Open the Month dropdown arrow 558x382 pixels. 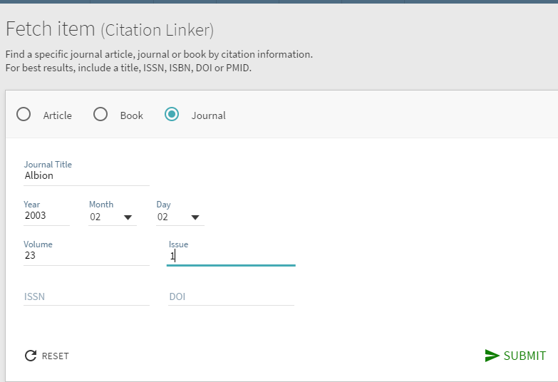tap(128, 217)
